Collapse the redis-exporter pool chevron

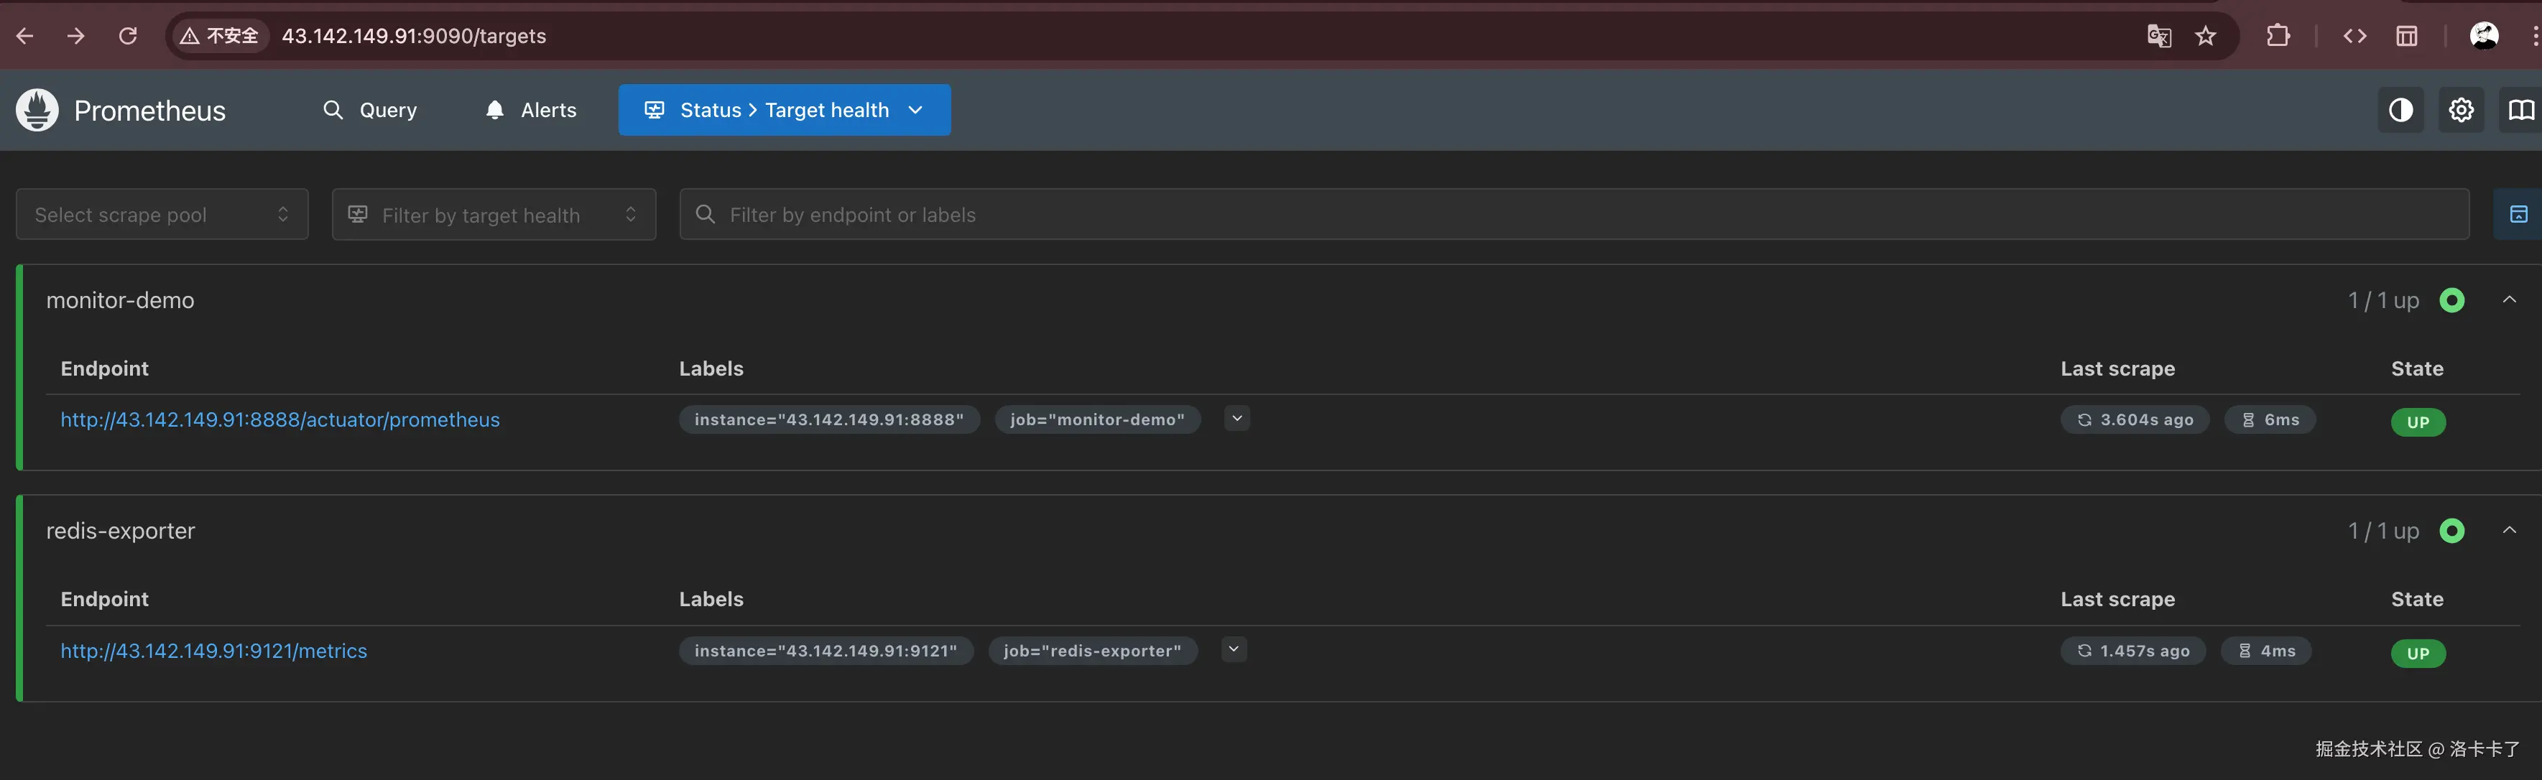(2508, 531)
